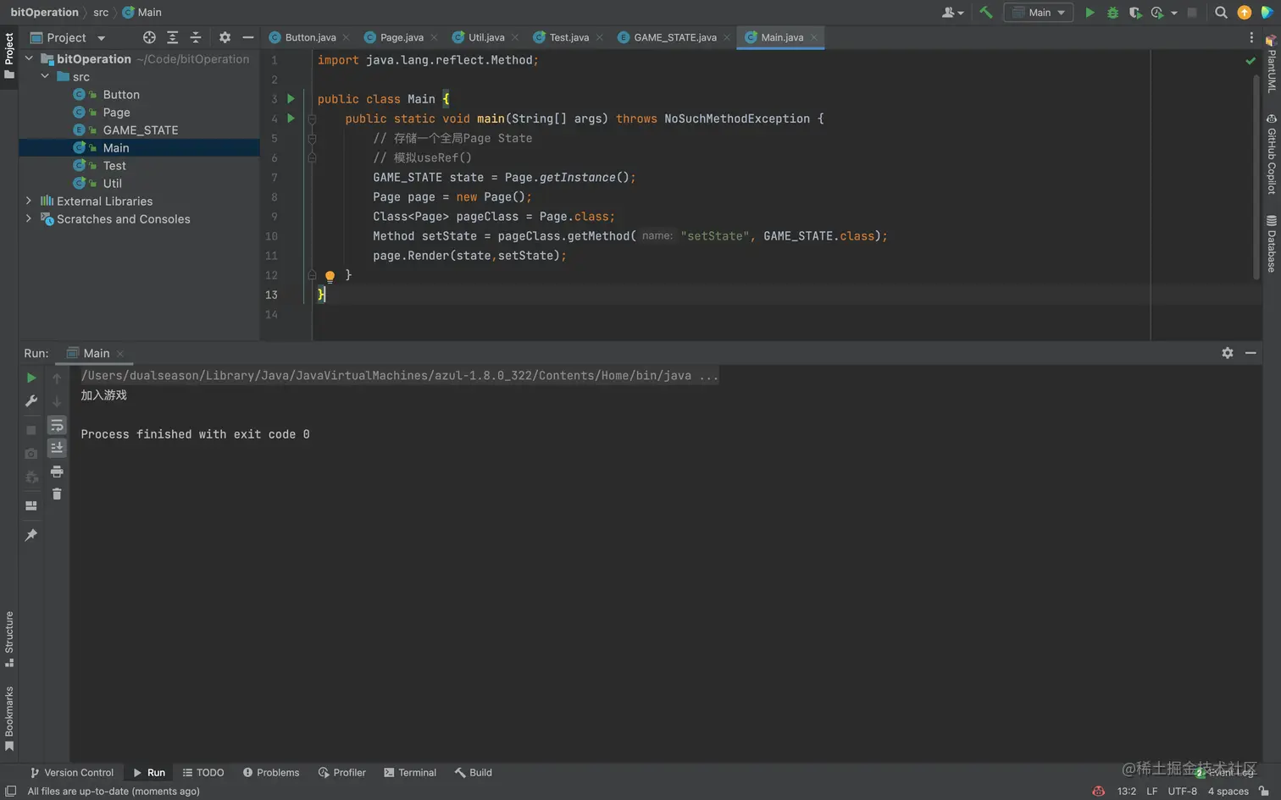This screenshot has width=1281, height=800.
Task: Open the Build tool window
Action: 474,773
